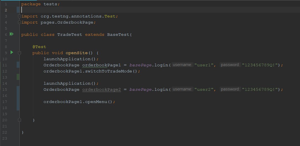This screenshot has height=146, width=300.
Task: Open blue change marker beside line 2
Action: click(18, 10)
